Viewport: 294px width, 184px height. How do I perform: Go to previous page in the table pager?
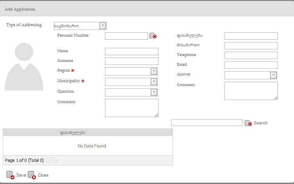[x=49, y=160]
